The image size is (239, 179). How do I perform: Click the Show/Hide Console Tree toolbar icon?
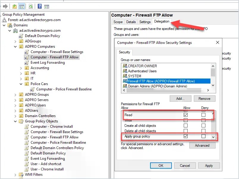pos(21,6)
